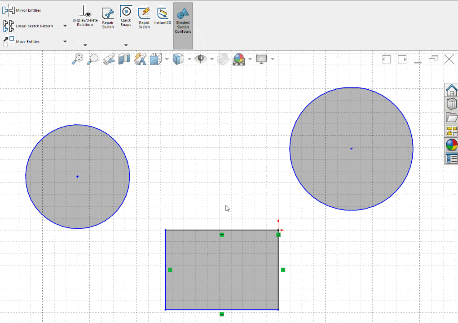
Task: Open the Appearances, Scenes and Decals tab
Action: (x=451, y=144)
